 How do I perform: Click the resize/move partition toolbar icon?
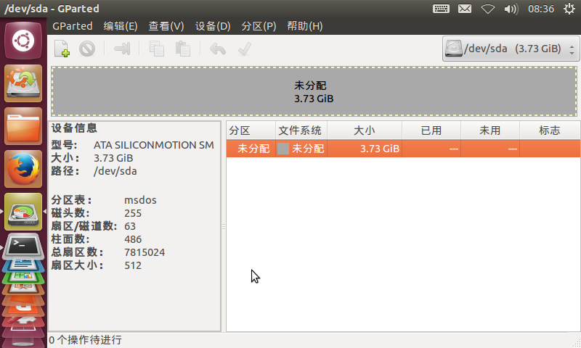[122, 49]
